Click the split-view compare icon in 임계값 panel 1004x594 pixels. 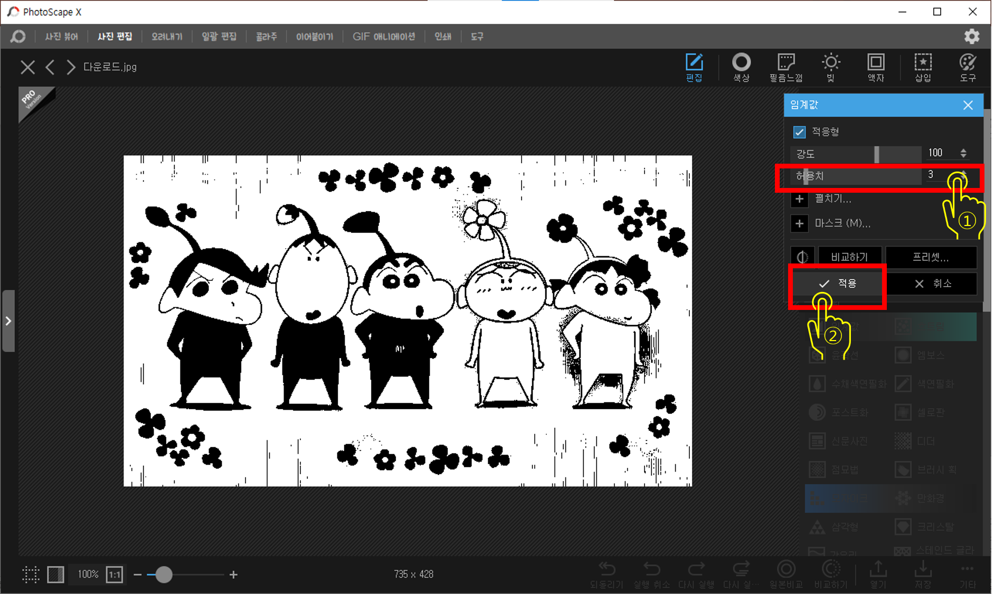click(802, 257)
